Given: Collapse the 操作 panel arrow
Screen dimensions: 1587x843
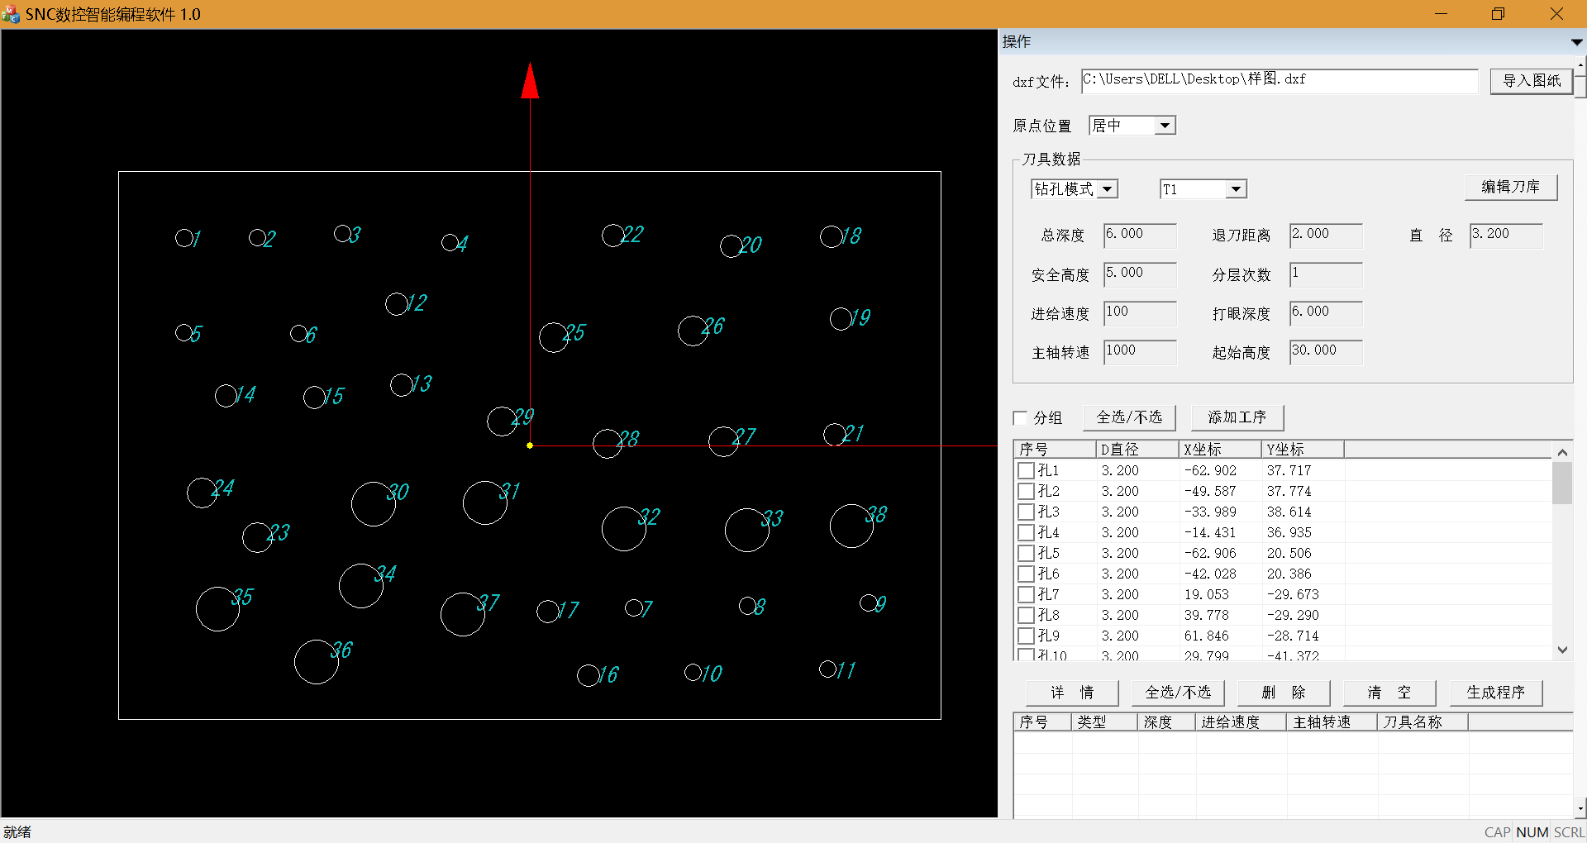Looking at the screenshot, I should pos(1576,42).
